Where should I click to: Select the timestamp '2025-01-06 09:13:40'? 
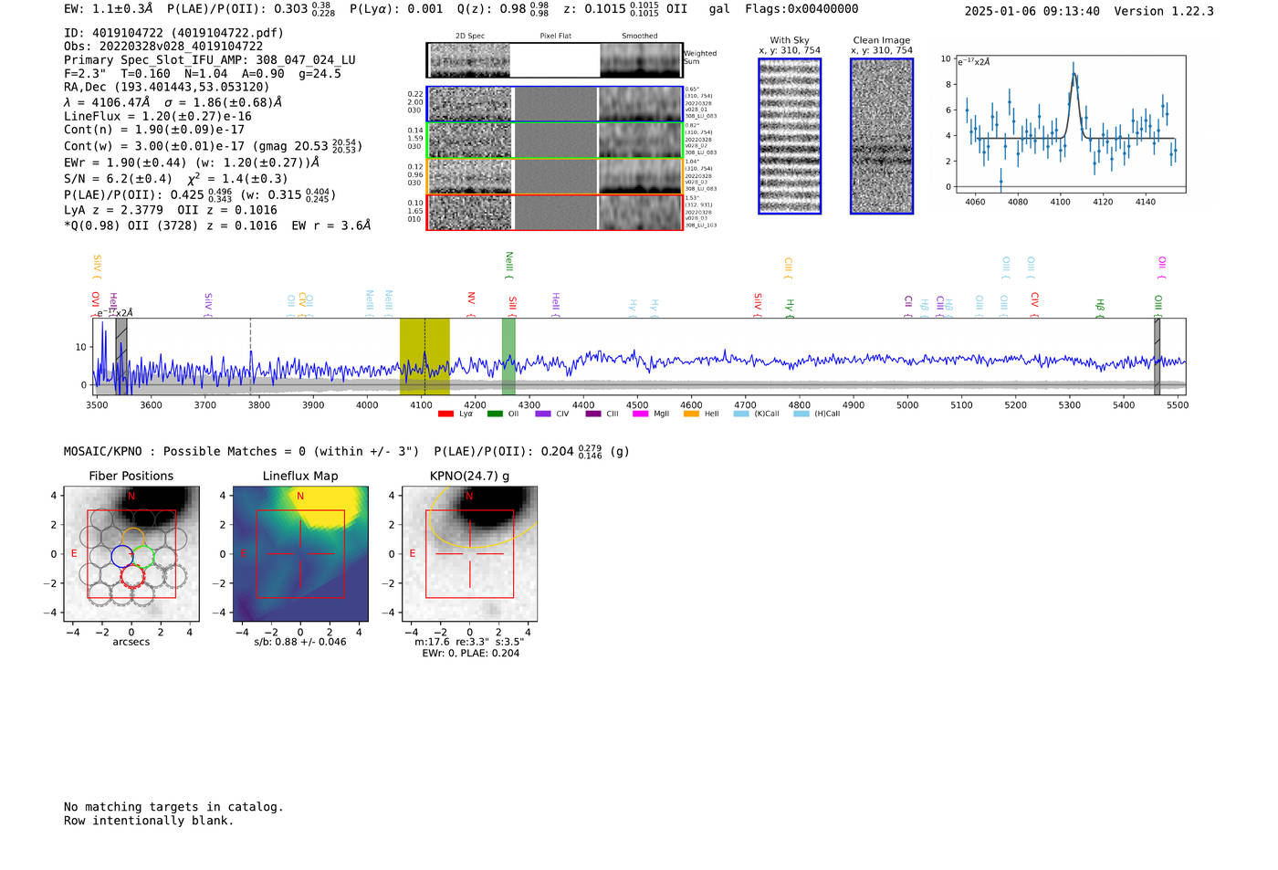click(1032, 11)
